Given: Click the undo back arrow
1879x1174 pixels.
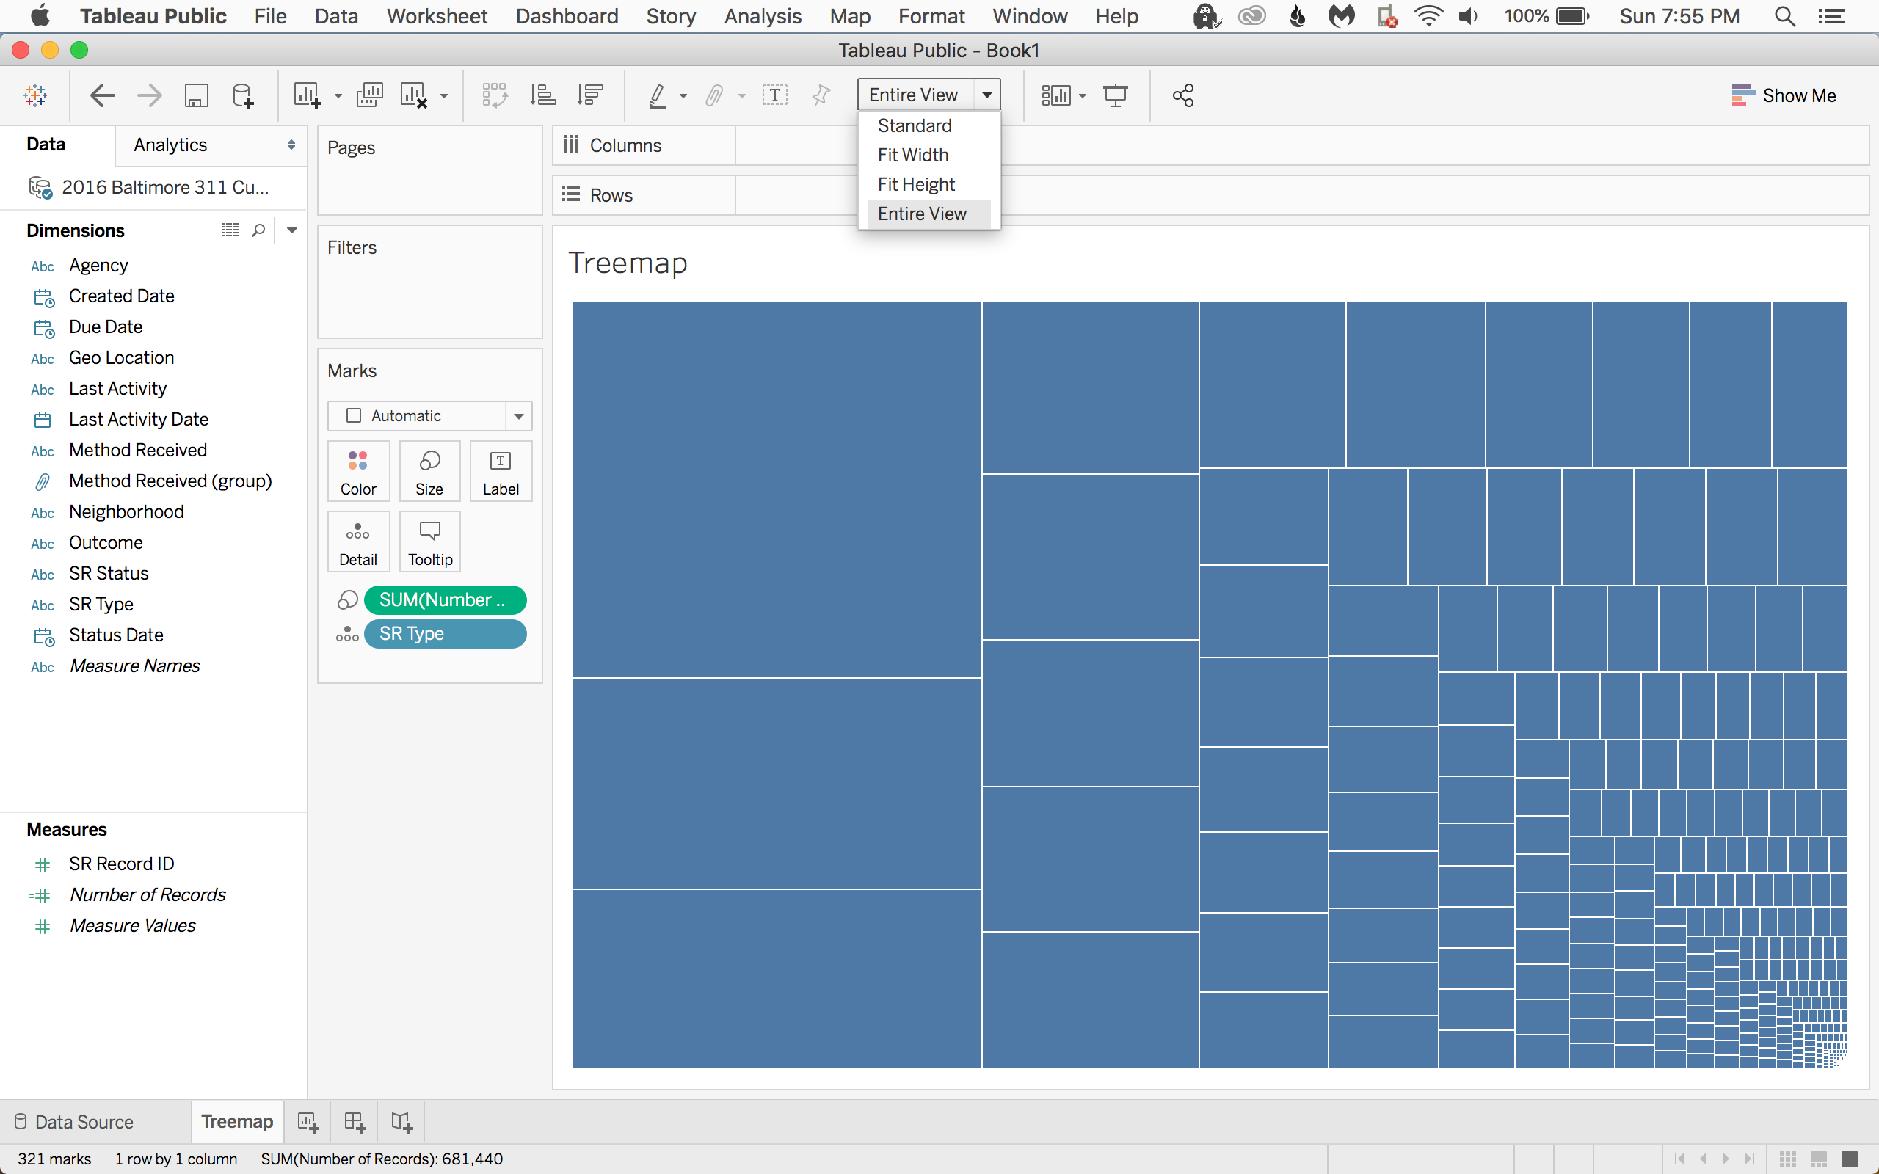Looking at the screenshot, I should [x=103, y=95].
